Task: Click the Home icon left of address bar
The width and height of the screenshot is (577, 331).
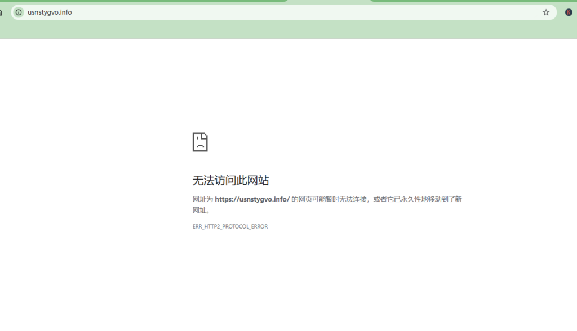Action: click(1, 12)
